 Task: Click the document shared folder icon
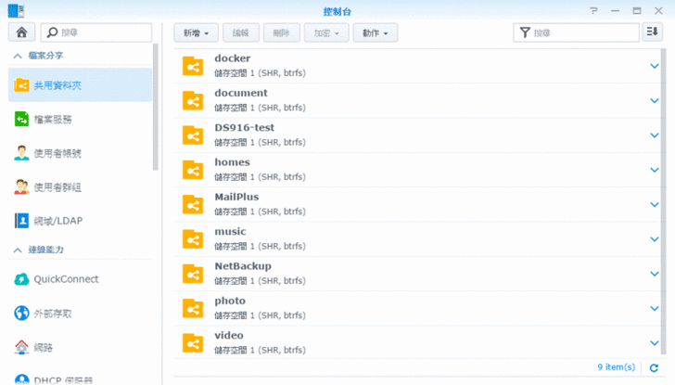click(x=193, y=101)
